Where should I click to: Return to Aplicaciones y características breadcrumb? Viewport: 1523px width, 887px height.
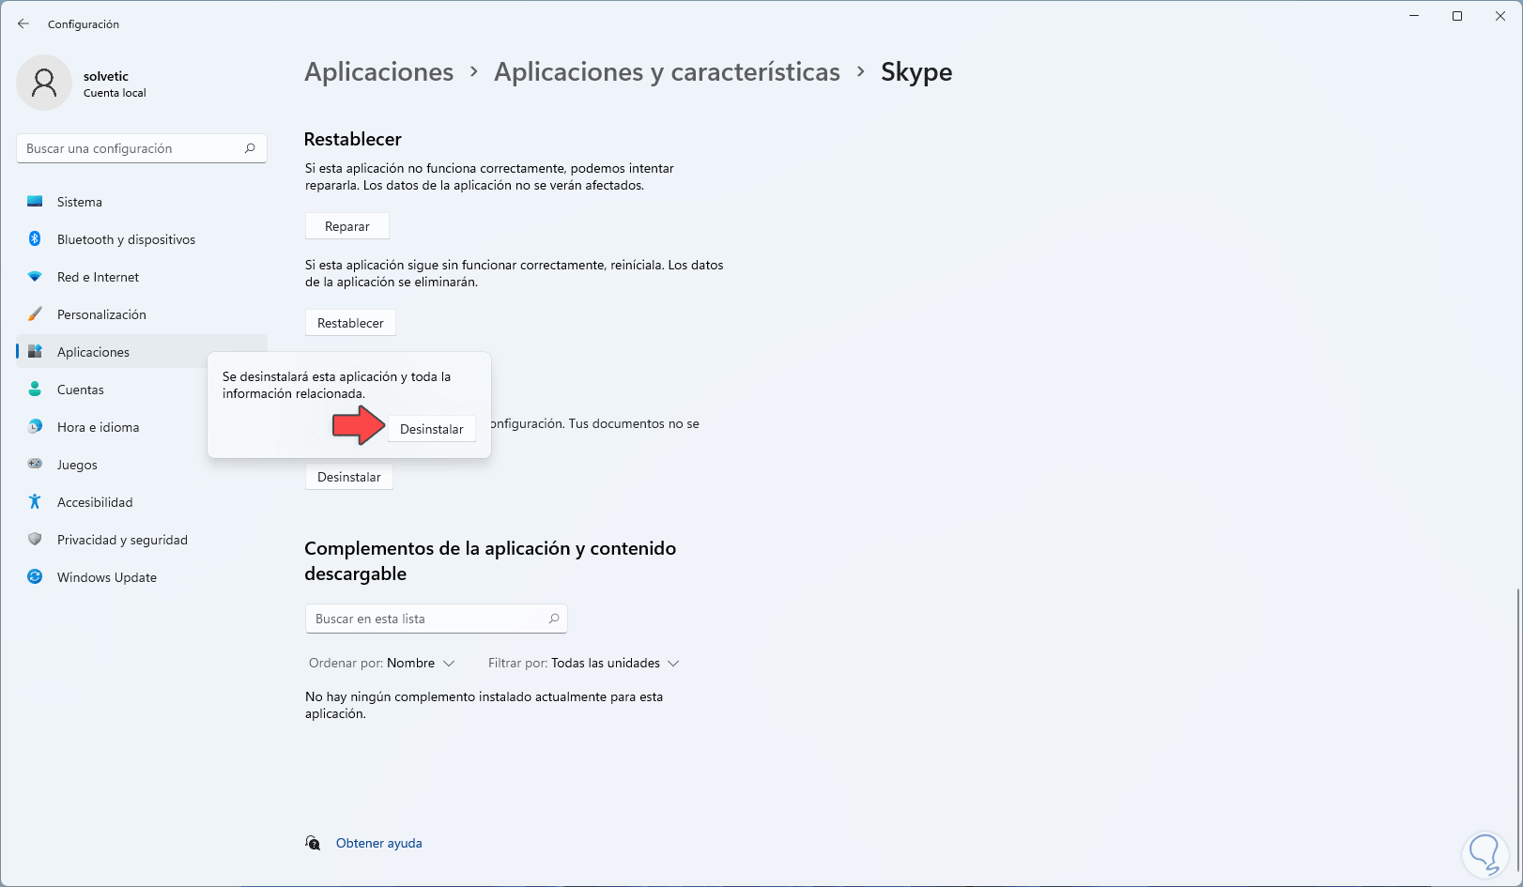point(668,72)
